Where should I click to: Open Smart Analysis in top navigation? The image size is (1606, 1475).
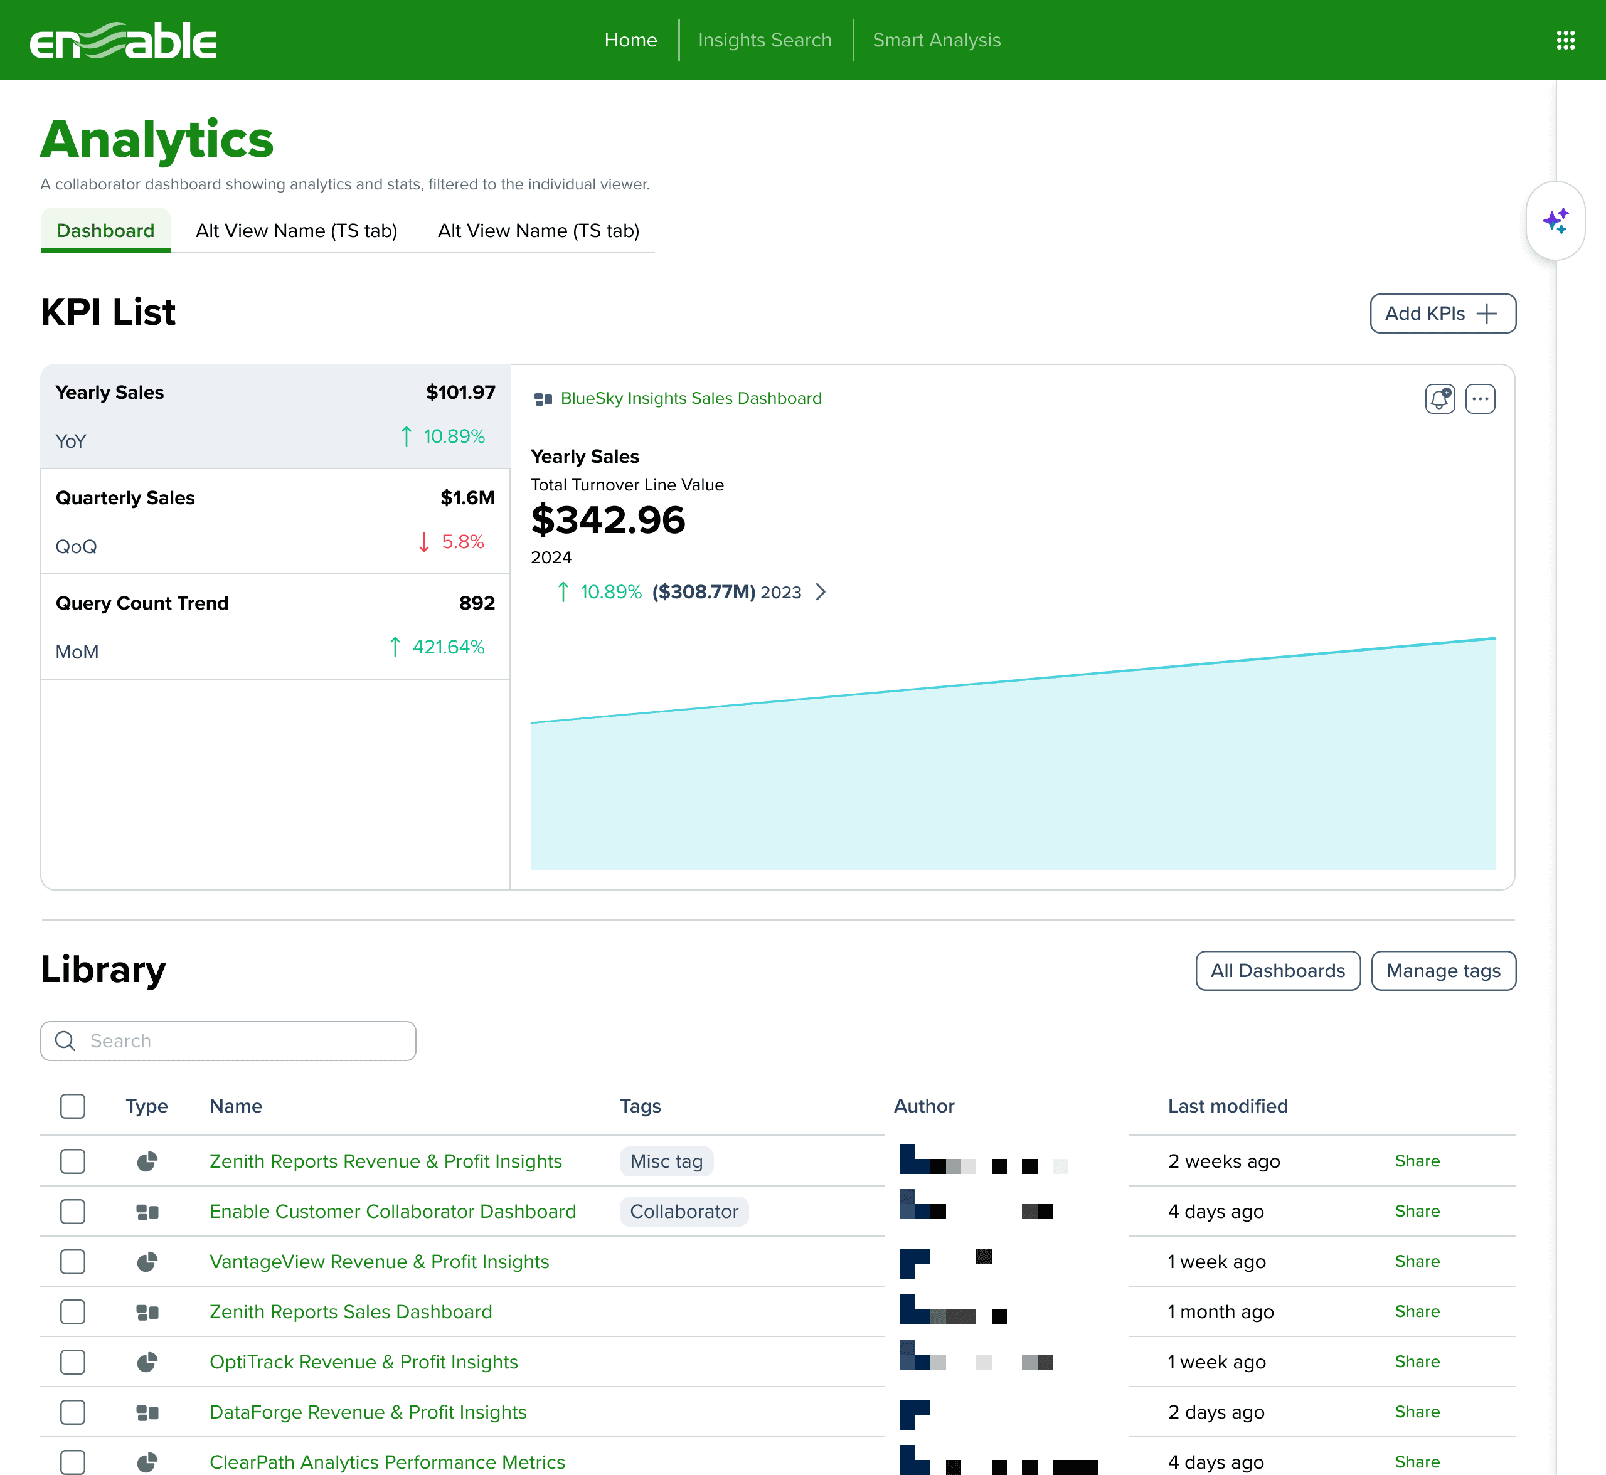click(937, 40)
